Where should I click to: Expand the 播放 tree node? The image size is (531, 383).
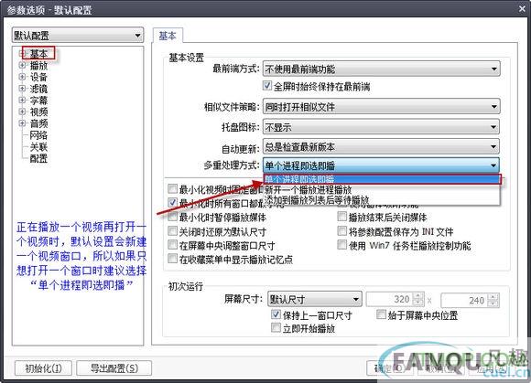tap(22, 65)
